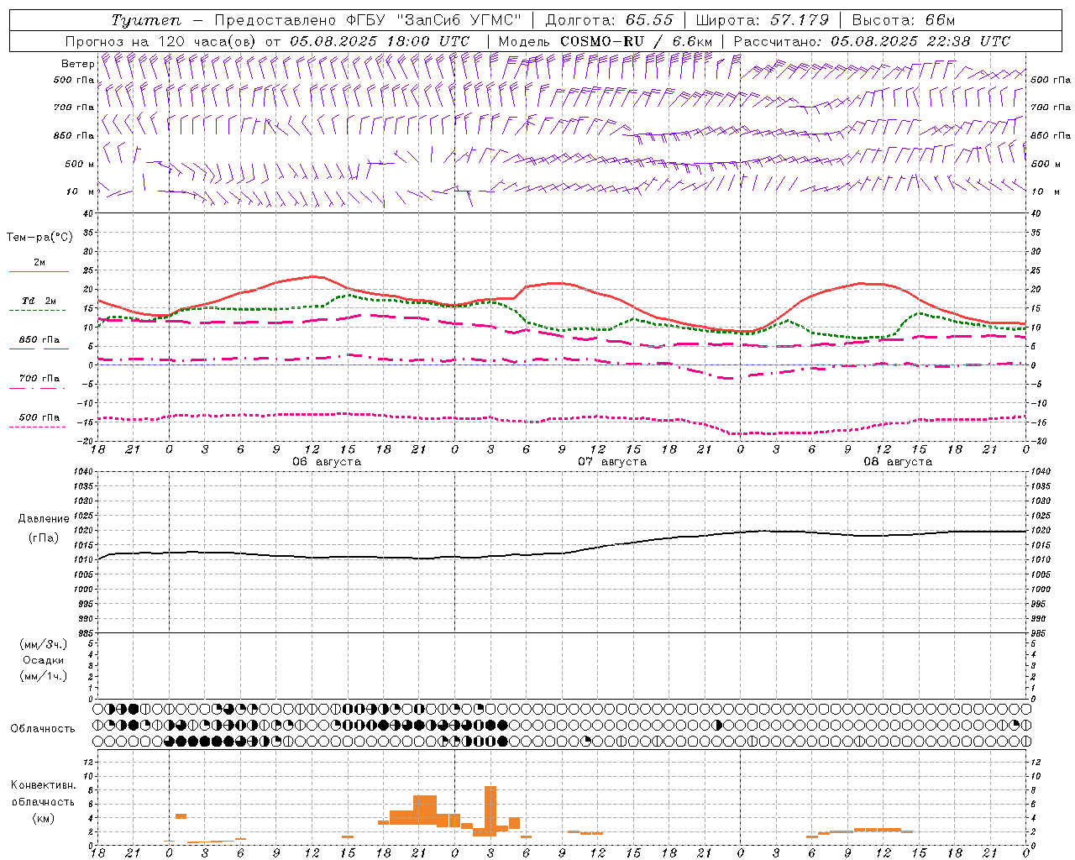Viewport: 1075px width, 860px height.
Task: Click the "Широта: 57.179" header field
Action: [763, 20]
